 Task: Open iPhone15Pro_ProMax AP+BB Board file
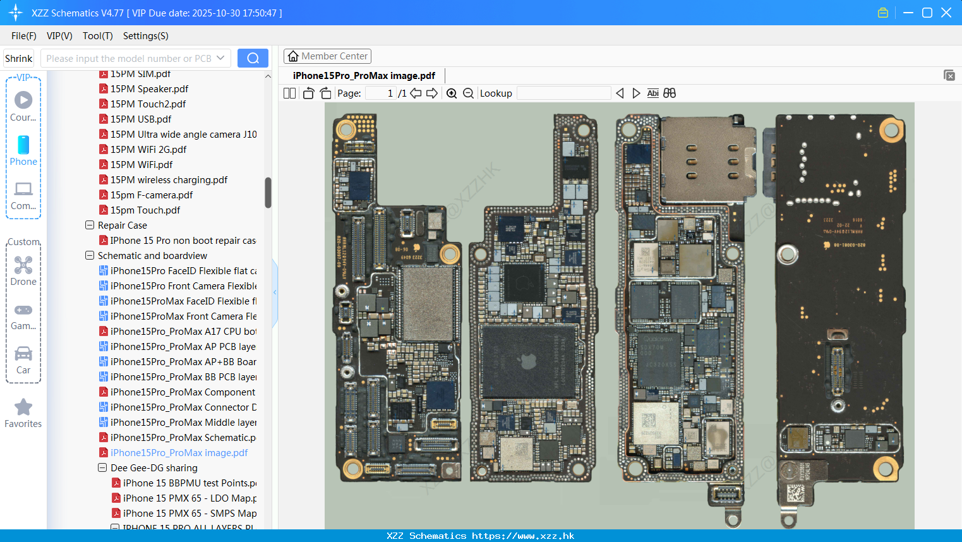(x=183, y=361)
